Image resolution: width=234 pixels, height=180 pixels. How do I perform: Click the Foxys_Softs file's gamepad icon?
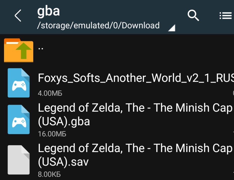[19, 83]
